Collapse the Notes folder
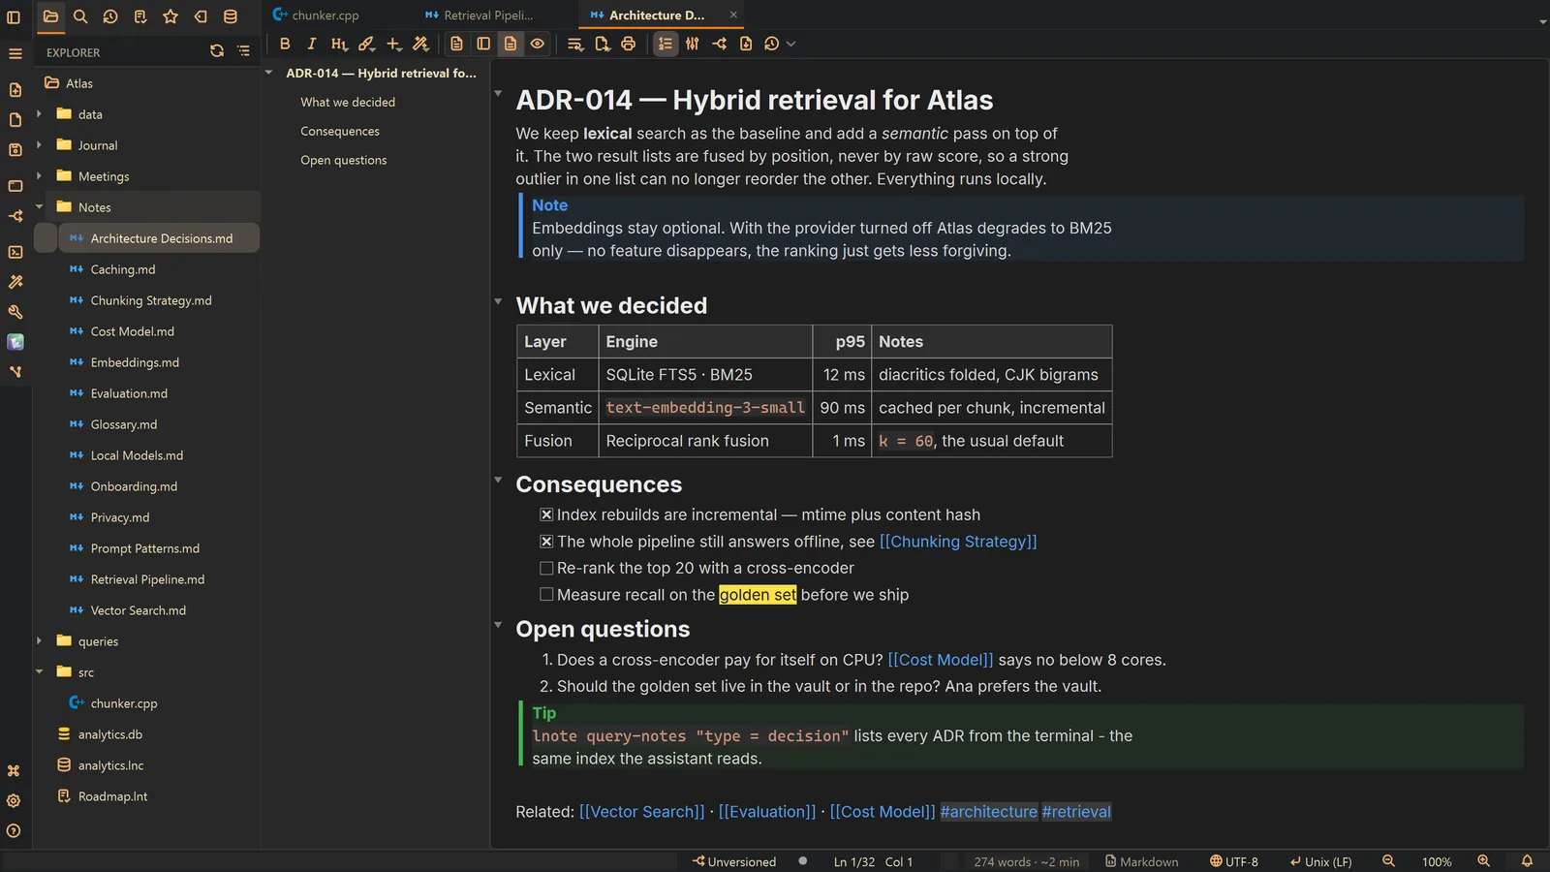1550x872 pixels. pos(39,207)
